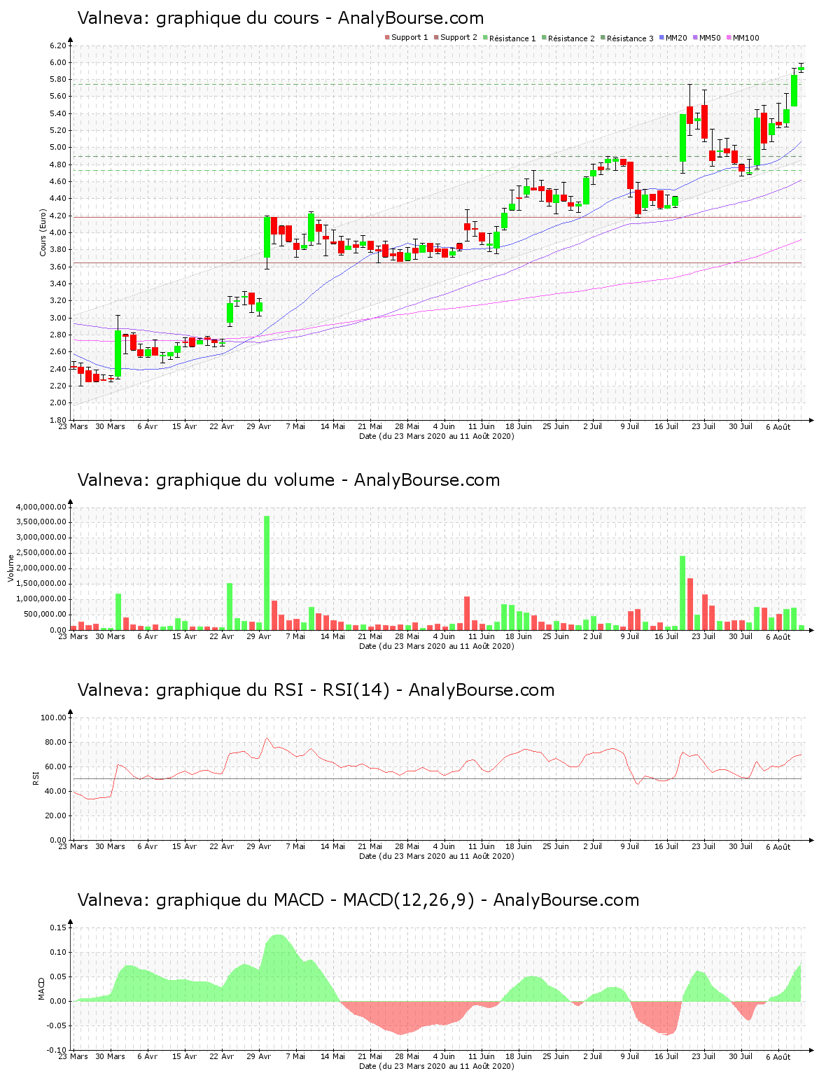840x1085 pixels.
Task: Click the 4.20 value on price axis
Action: pyautogui.click(x=58, y=216)
